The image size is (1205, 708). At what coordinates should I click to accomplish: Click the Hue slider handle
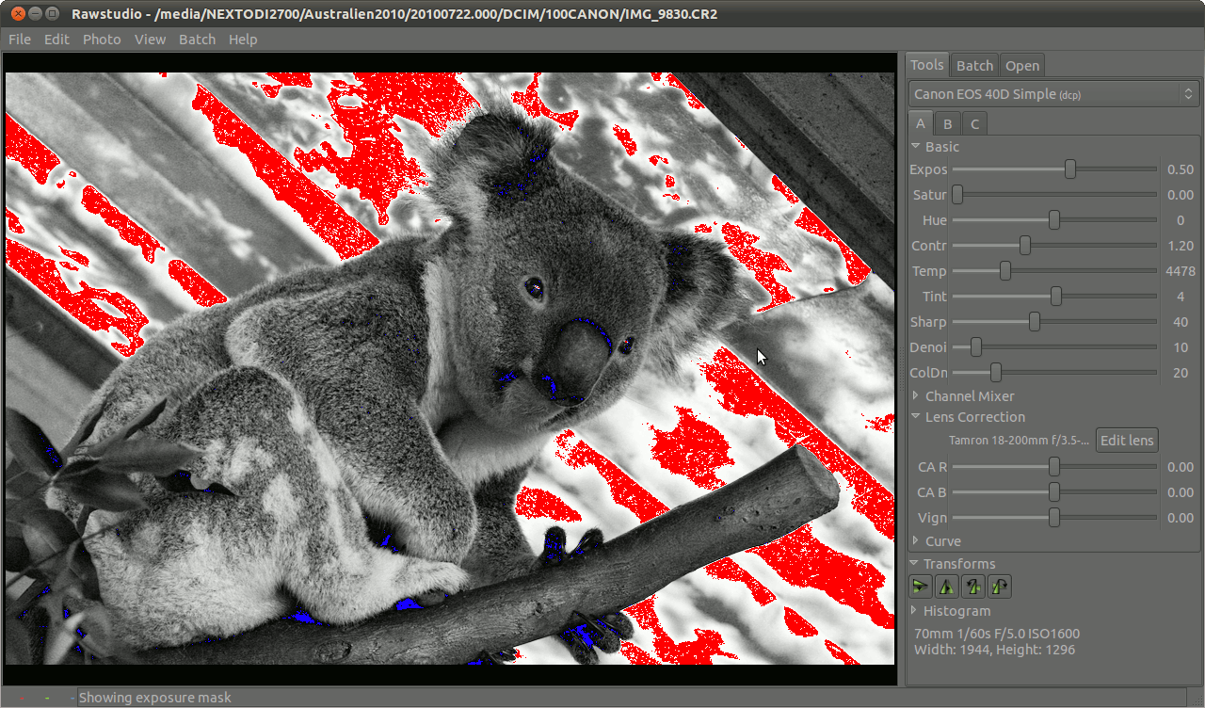[x=1054, y=220]
